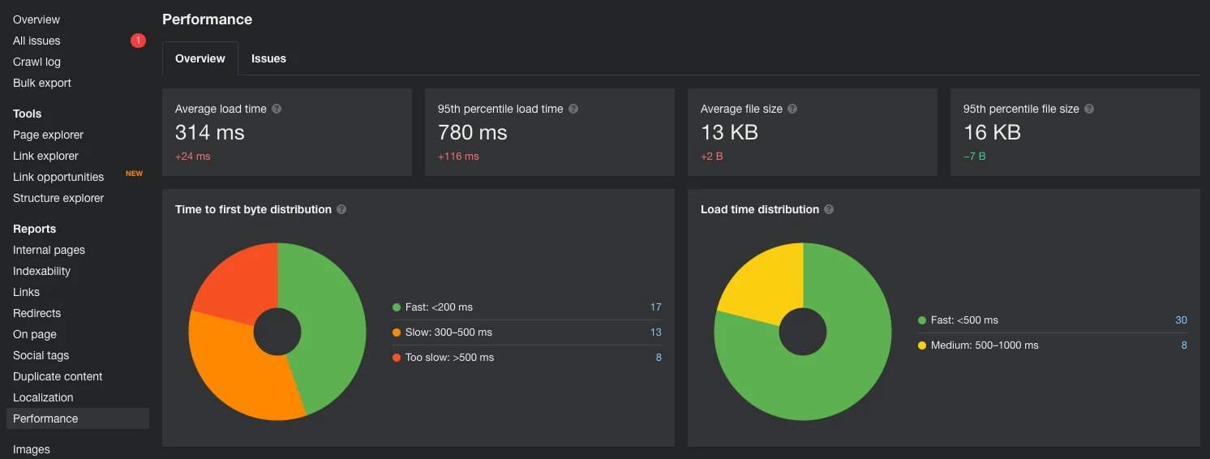Click the +2 B change indicator
This screenshot has width=1210, height=459.
[712, 157]
